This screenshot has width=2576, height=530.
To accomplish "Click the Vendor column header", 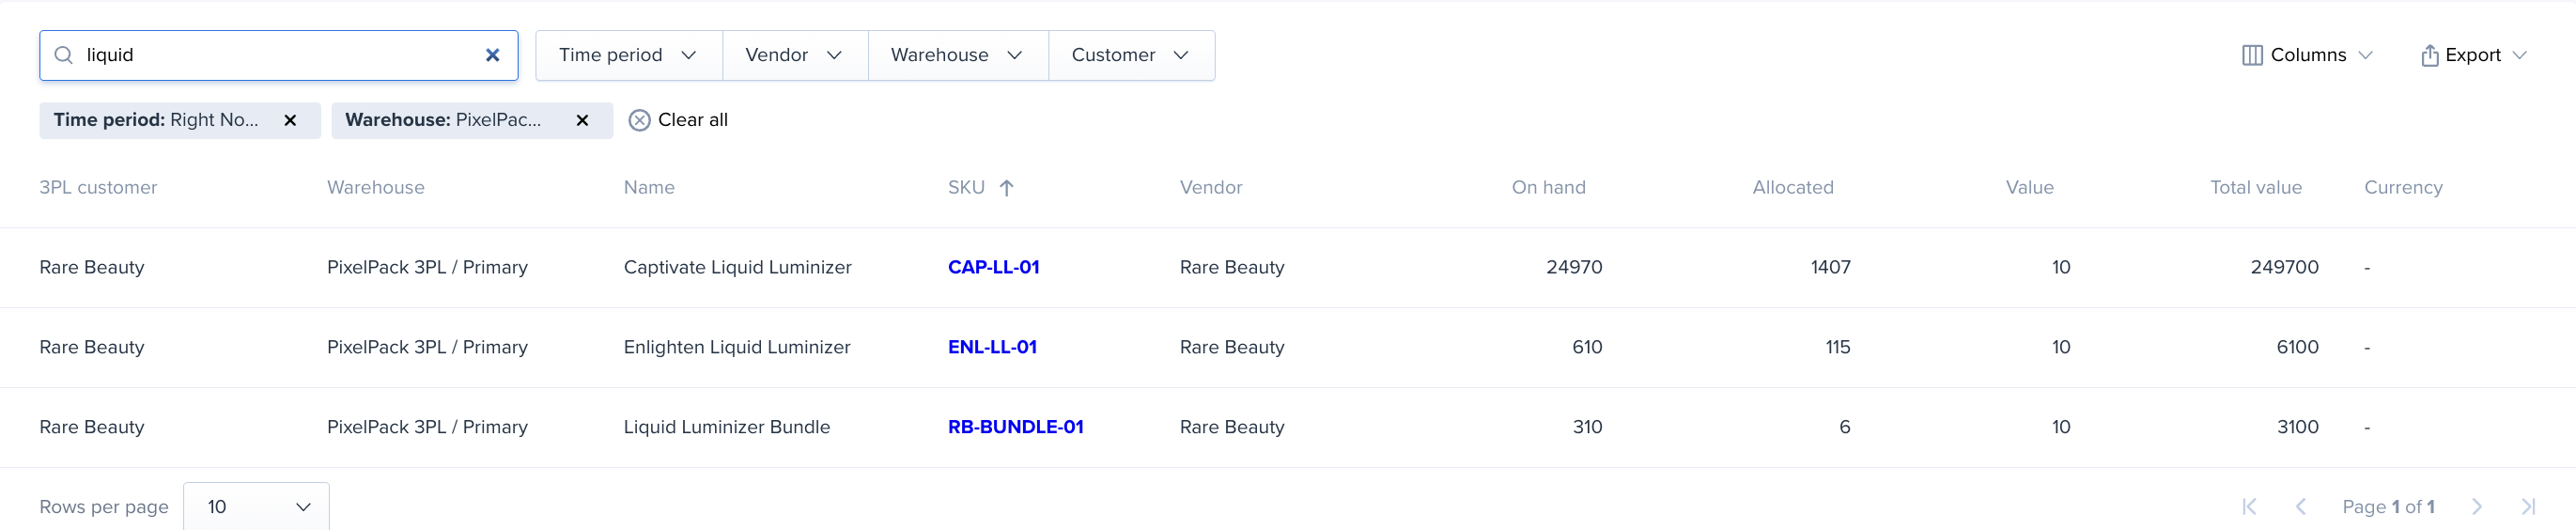I will [x=1211, y=187].
